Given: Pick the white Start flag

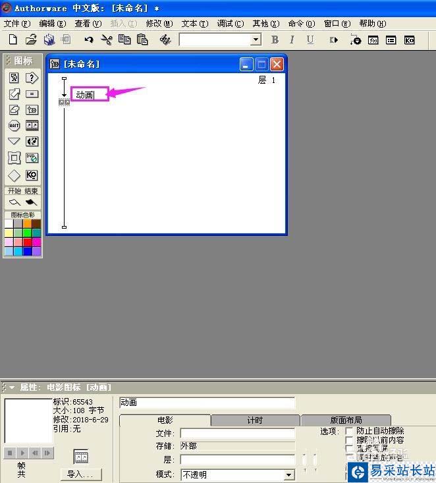Looking at the screenshot, I should point(14,202).
